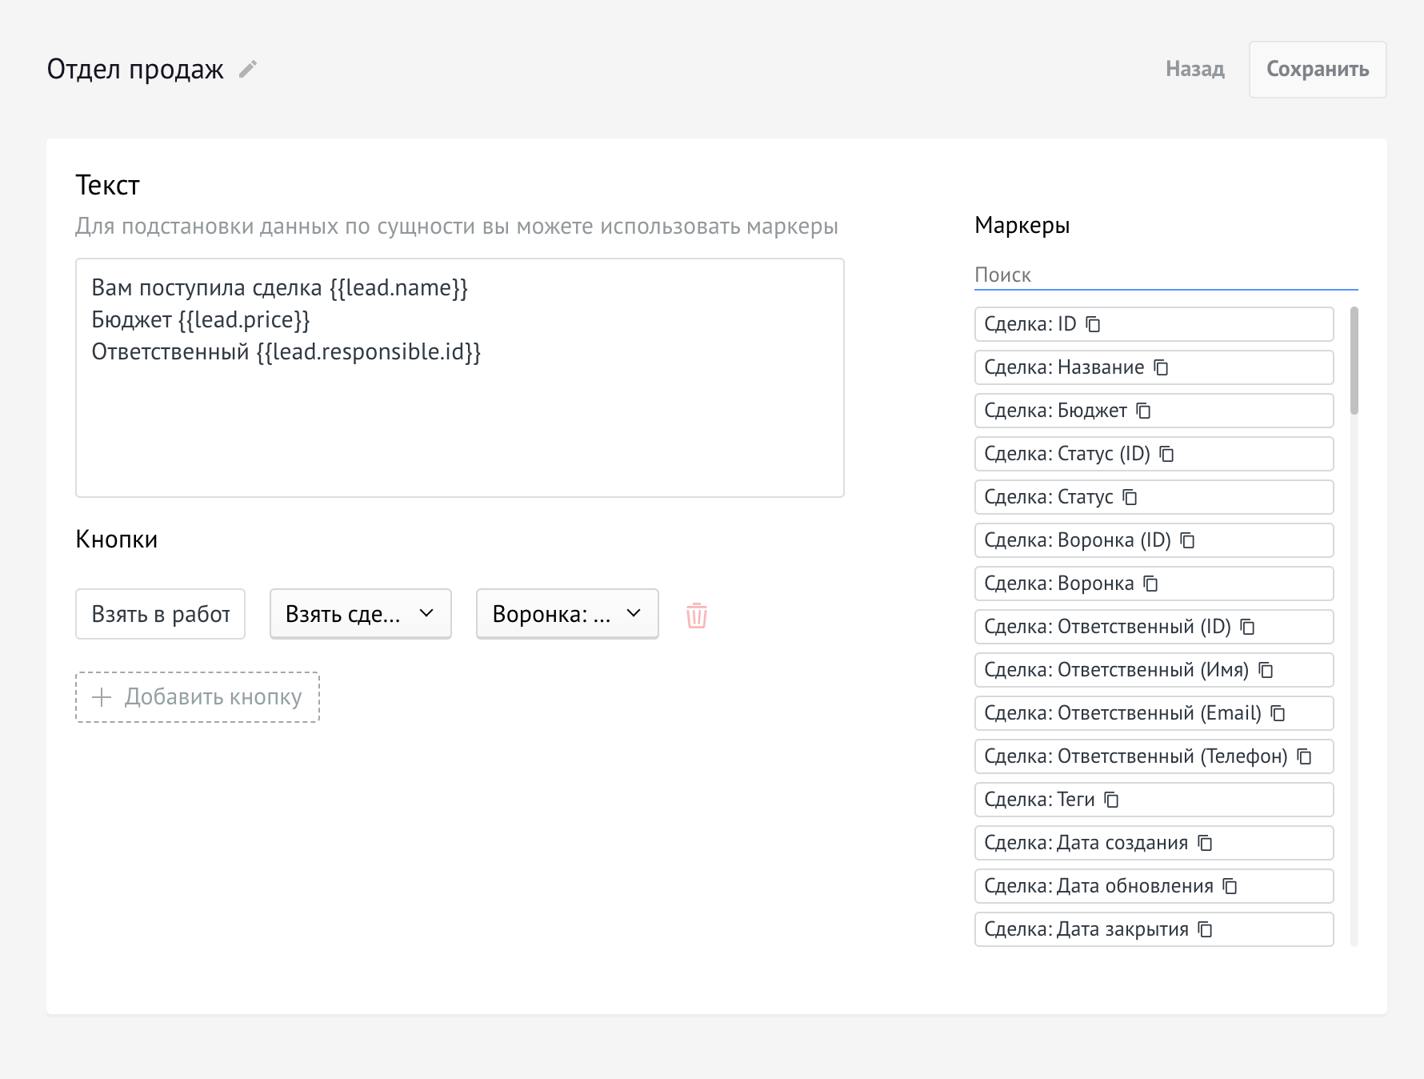The width and height of the screenshot is (1424, 1079).
Task: Copy the Сделка: Ответственный (Email) icon
Action: click(x=1278, y=713)
